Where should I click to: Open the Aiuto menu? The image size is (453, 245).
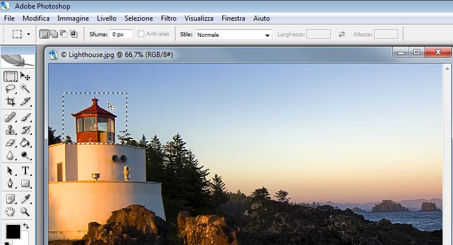[262, 18]
